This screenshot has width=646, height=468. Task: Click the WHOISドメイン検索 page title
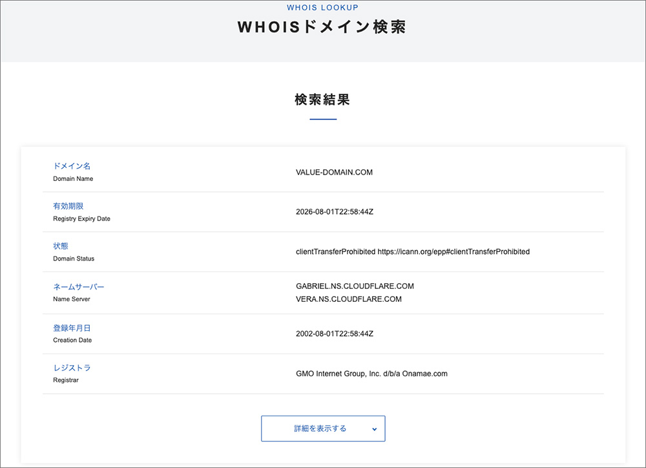[x=323, y=27]
